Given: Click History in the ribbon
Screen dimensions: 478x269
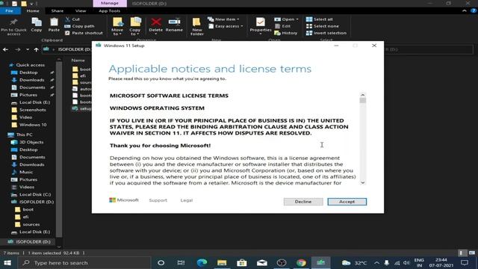Looking at the screenshot, I should pos(286,33).
